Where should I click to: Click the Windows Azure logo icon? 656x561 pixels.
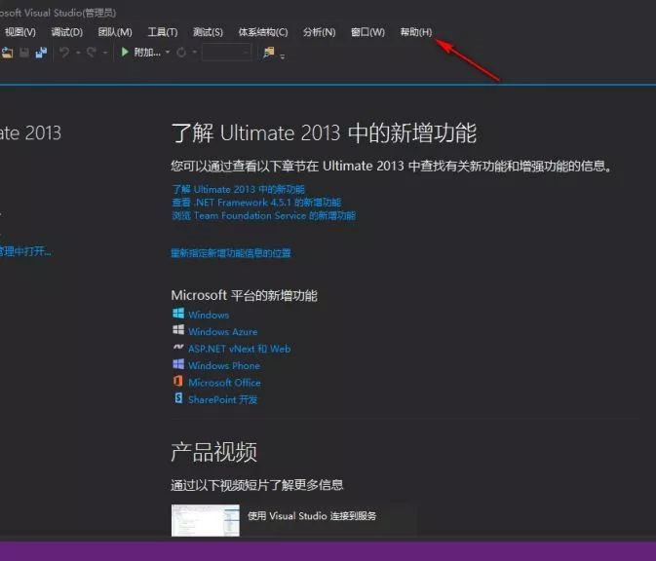click(x=178, y=330)
